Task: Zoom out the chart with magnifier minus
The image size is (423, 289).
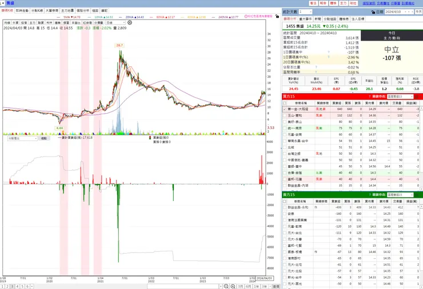Action: [226, 286]
